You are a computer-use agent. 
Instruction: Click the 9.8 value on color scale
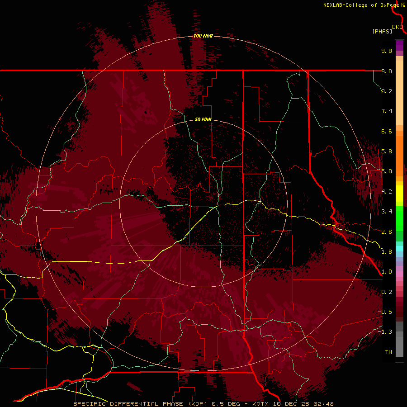[x=387, y=51]
